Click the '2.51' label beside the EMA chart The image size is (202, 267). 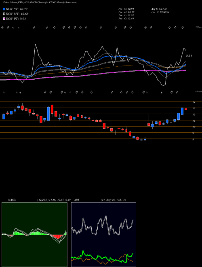(189, 56)
